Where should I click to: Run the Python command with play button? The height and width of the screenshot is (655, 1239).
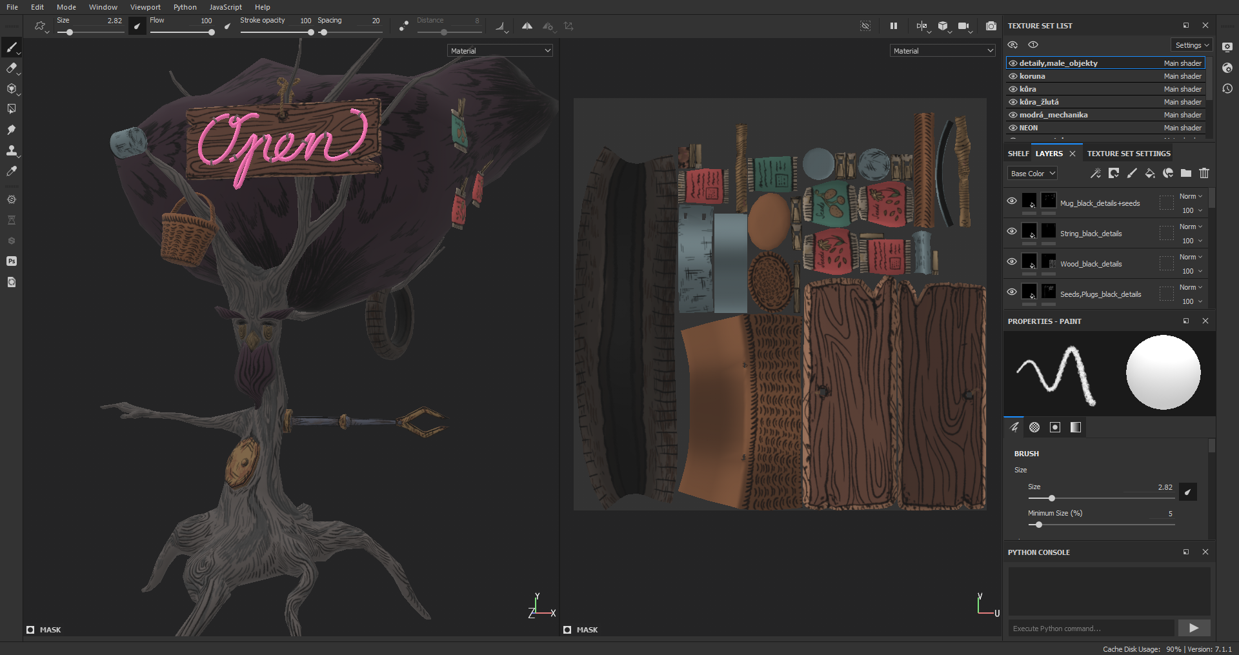coord(1194,628)
